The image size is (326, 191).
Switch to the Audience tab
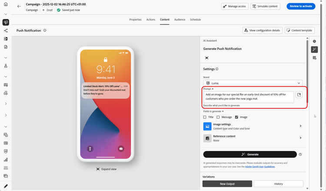point(180,19)
